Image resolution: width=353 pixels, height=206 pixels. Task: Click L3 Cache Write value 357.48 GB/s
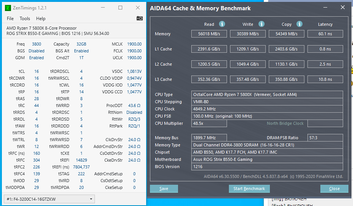pyautogui.click(x=248, y=79)
